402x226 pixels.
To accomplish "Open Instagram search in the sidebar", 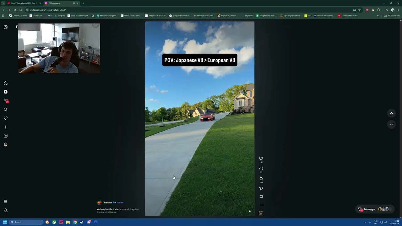I will [x=6, y=110].
